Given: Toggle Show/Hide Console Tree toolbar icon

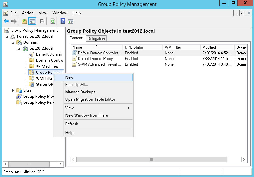Looking at the screenshot, I should click(x=32, y=21).
